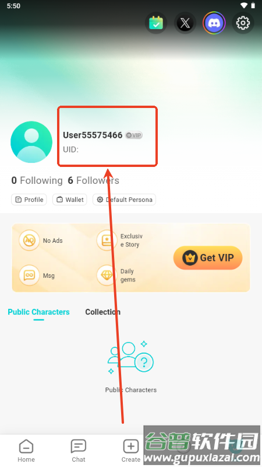View the 6 Followers list
This screenshot has width=262, height=467.
[x=94, y=180]
